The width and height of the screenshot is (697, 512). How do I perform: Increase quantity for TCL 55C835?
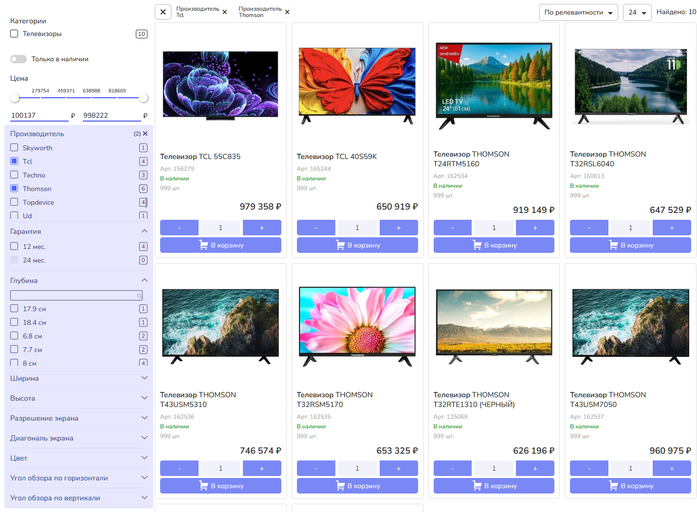[262, 228]
